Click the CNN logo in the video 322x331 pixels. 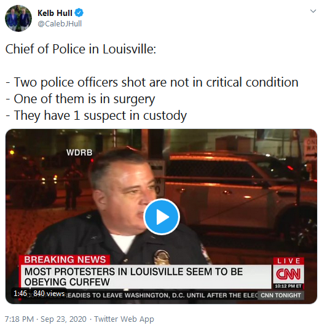288,274
